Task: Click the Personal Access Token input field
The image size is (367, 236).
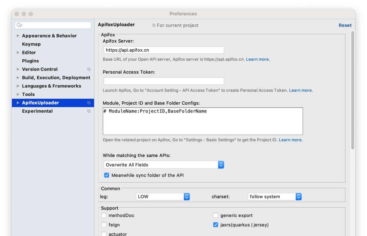Action: 163,81
